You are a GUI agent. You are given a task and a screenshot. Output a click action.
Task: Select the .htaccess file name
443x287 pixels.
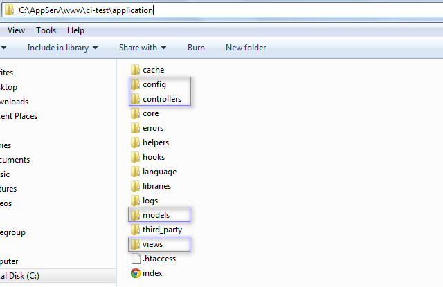pyautogui.click(x=159, y=259)
